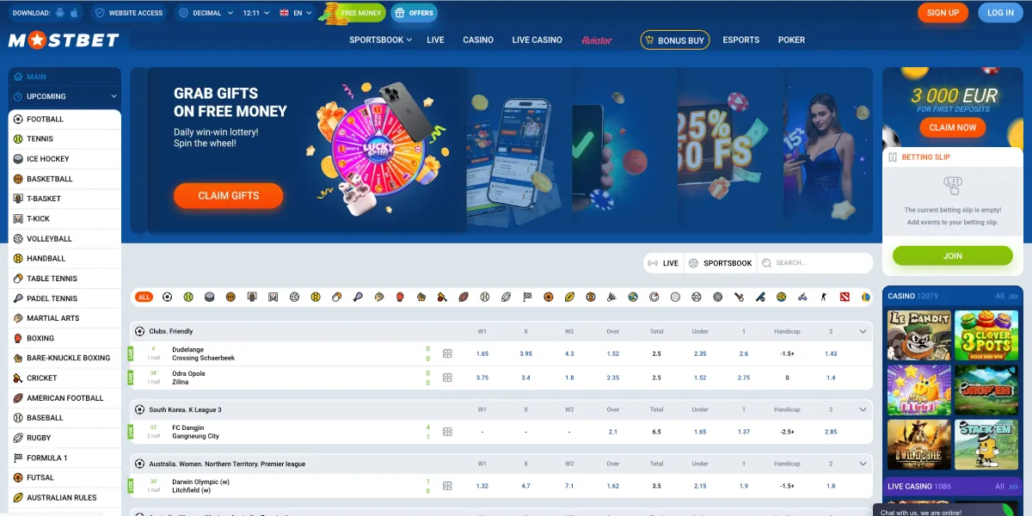The image size is (1032, 516).
Task: Collapse the South Korea K League 3 section
Action: click(863, 409)
